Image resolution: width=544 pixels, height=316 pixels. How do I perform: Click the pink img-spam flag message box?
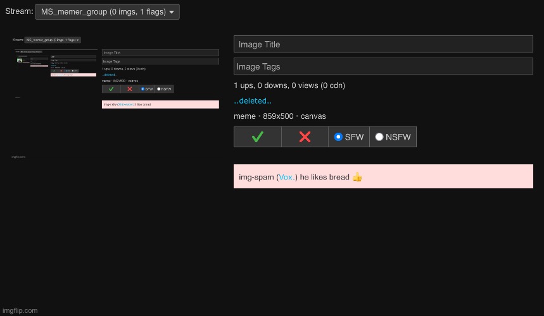click(x=443, y=177)
